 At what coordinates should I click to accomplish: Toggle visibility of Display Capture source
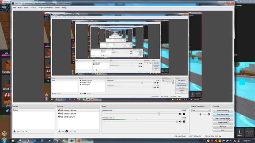[x=59, y=114]
